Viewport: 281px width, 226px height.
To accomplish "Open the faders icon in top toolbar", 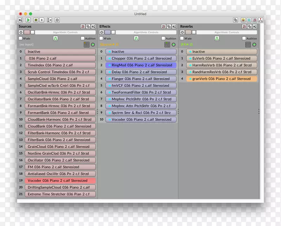I will (x=255, y=20).
